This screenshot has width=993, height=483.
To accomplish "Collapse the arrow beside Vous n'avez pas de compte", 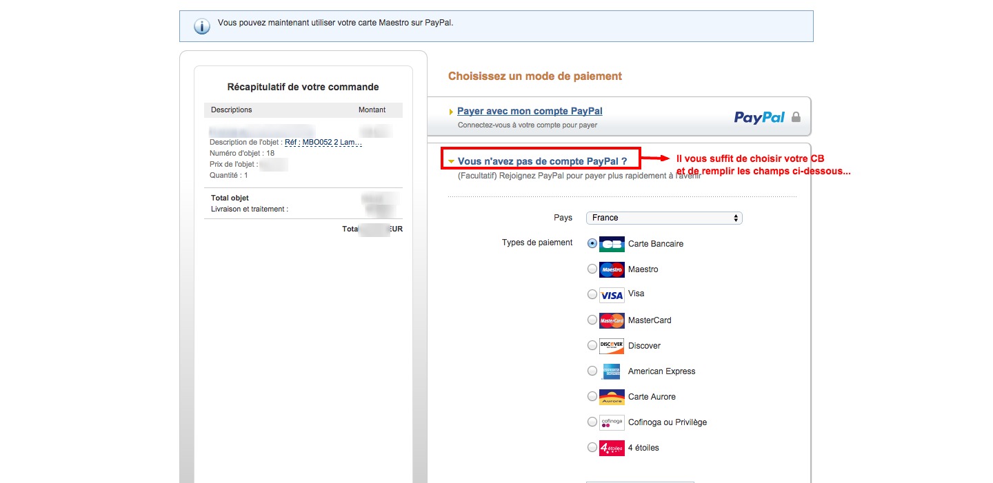I will (451, 162).
